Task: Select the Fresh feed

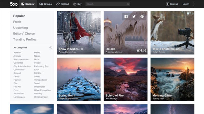Action: click(x=17, y=22)
